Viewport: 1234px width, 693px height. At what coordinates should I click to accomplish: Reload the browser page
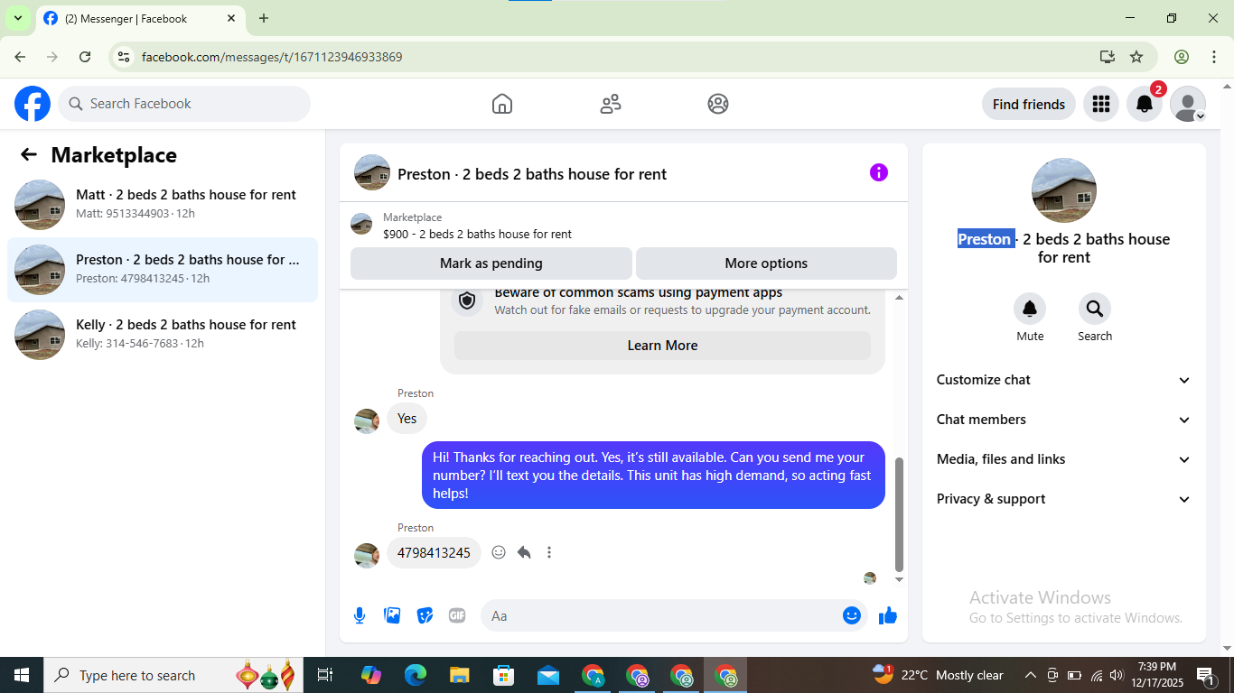click(x=85, y=57)
